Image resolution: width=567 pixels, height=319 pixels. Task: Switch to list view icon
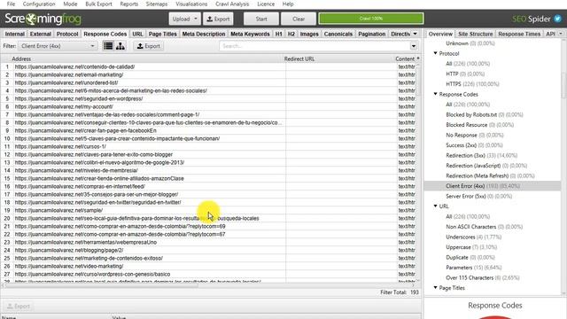[x=108, y=46]
